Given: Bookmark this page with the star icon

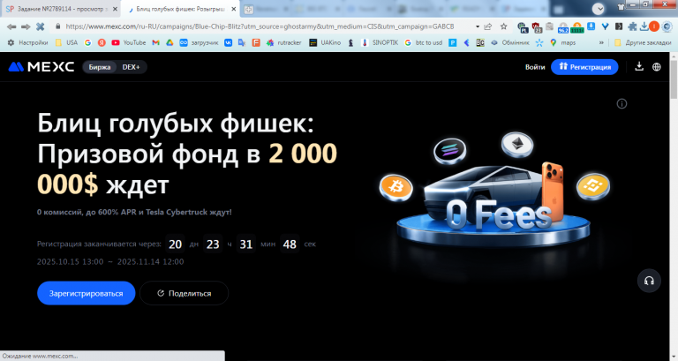Looking at the screenshot, I should pyautogui.click(x=504, y=26).
